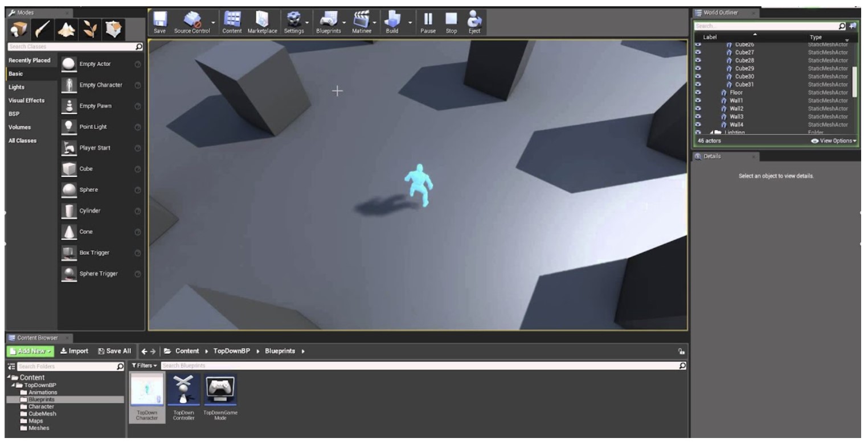This screenshot has height=442, width=864.
Task: Open the Content browser toolbar icon
Action: pos(232,22)
